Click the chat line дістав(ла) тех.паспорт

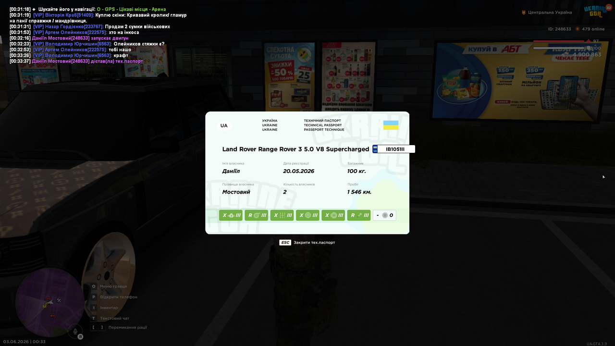[76, 61]
